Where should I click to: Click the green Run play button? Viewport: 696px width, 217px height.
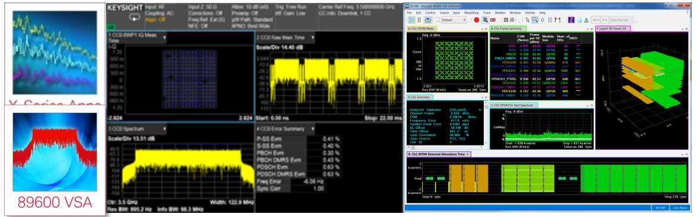pyautogui.click(x=411, y=20)
